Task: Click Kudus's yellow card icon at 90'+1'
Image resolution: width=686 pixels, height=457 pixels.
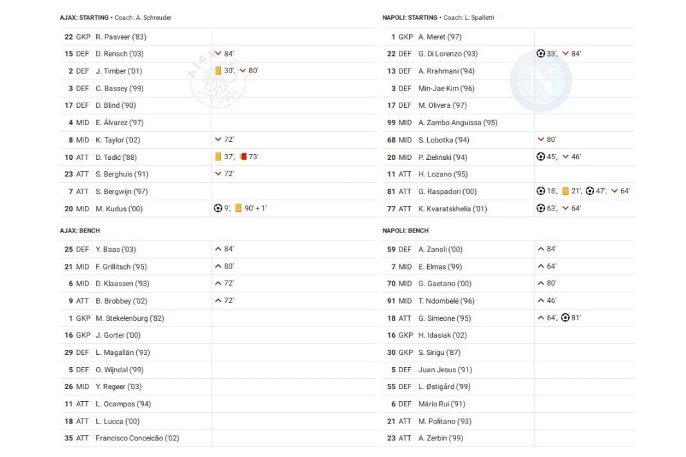Action: (x=238, y=208)
